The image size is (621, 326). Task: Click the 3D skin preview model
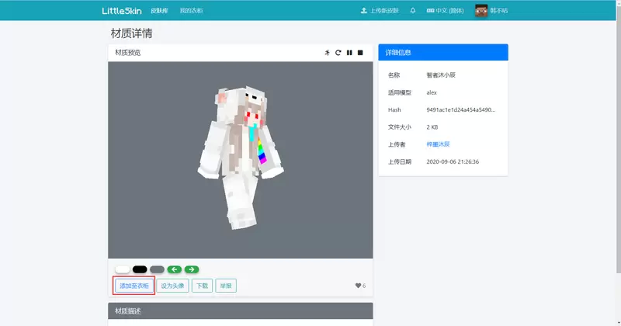241,157
